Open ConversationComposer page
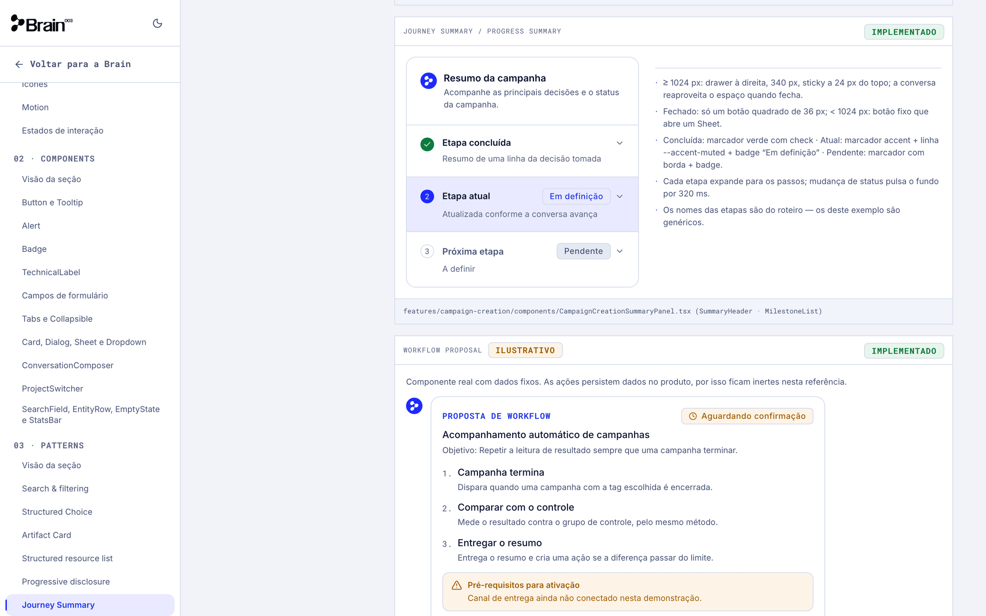 pyautogui.click(x=68, y=365)
